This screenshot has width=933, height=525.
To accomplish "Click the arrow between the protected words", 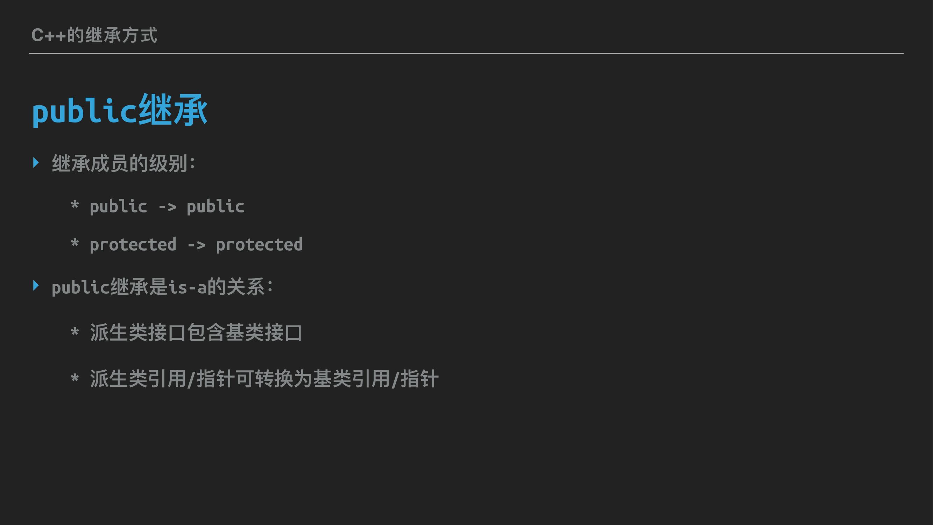I will pyautogui.click(x=196, y=245).
